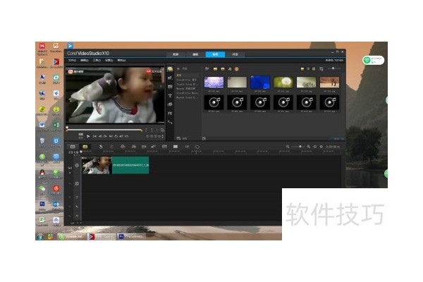Open the Instant Project template panel

pos(170,78)
